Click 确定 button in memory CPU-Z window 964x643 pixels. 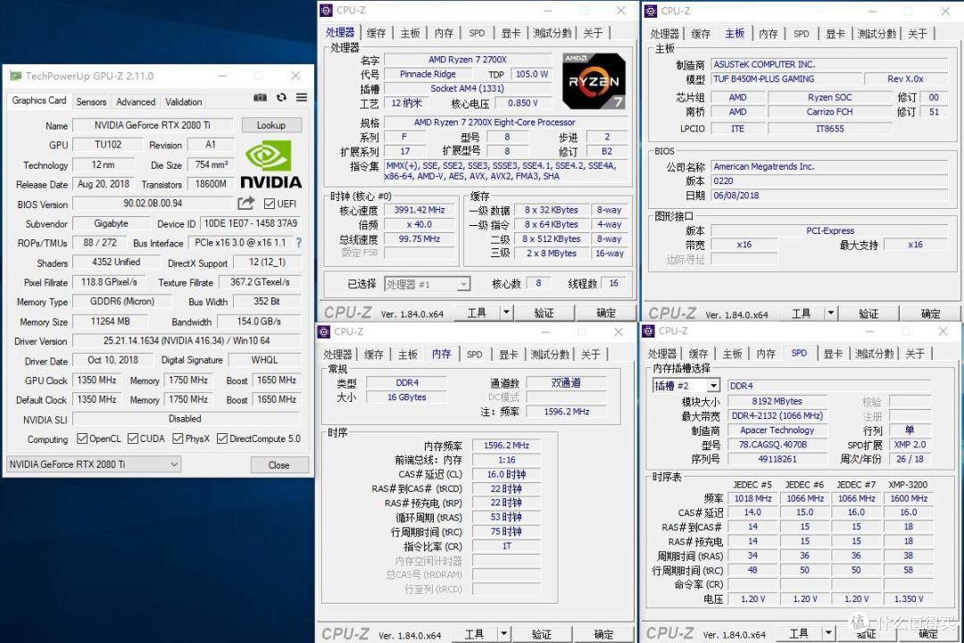(603, 634)
